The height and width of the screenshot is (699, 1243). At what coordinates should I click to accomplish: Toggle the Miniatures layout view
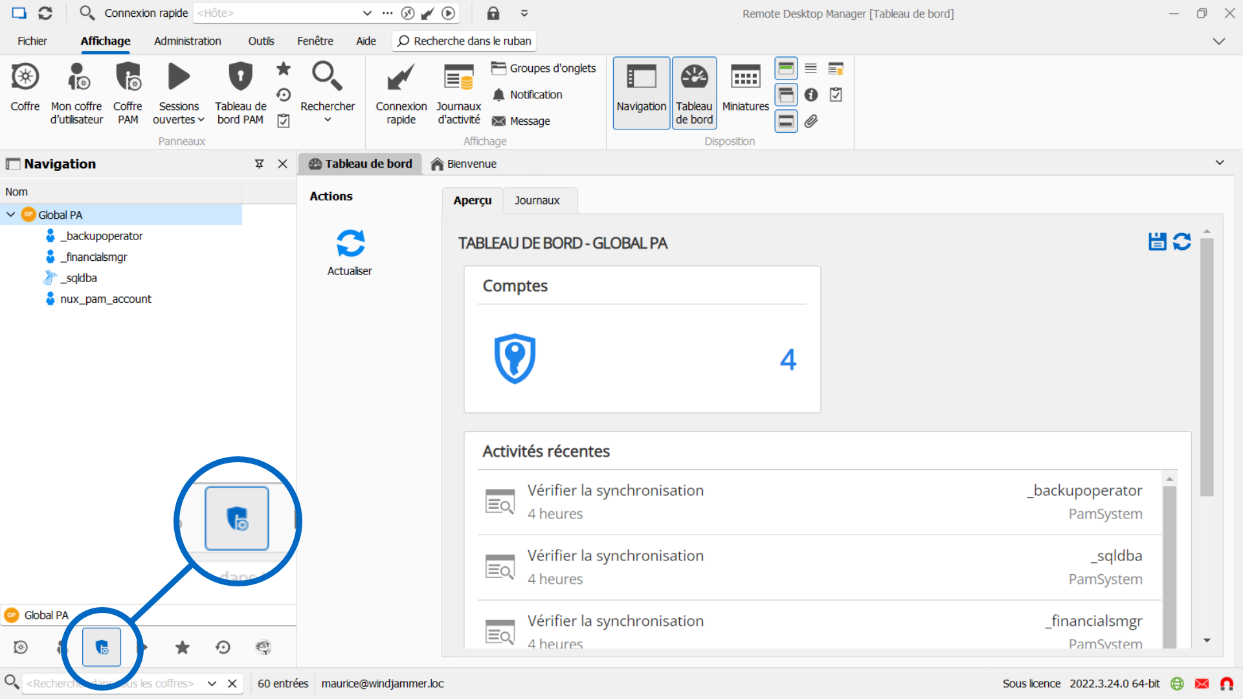[745, 92]
